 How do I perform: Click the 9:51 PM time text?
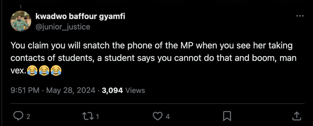coord(25,90)
